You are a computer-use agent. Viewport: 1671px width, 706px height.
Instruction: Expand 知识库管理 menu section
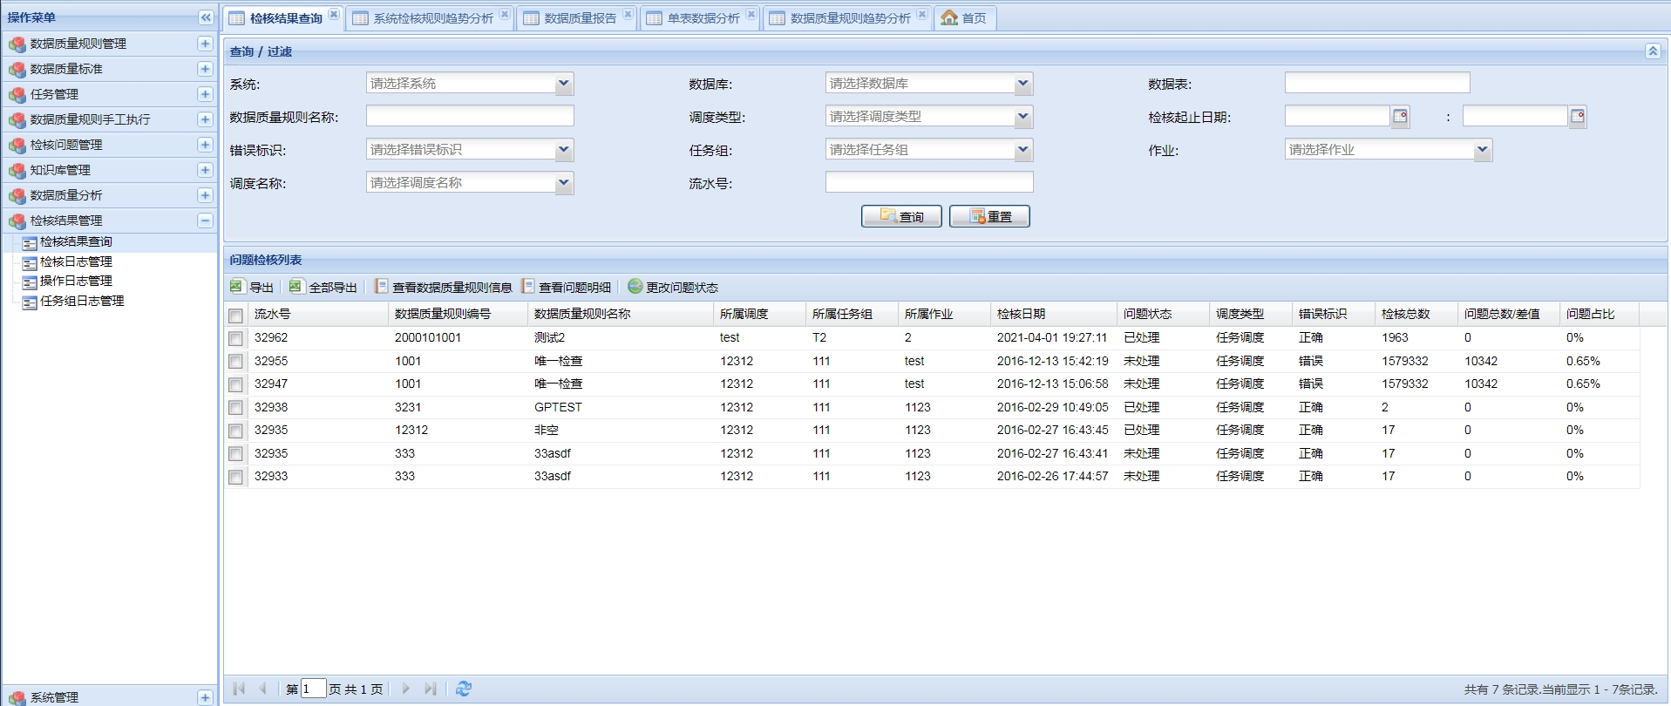pyautogui.click(x=205, y=170)
